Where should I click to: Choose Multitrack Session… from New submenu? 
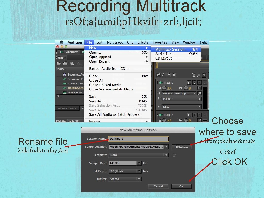point(176,49)
